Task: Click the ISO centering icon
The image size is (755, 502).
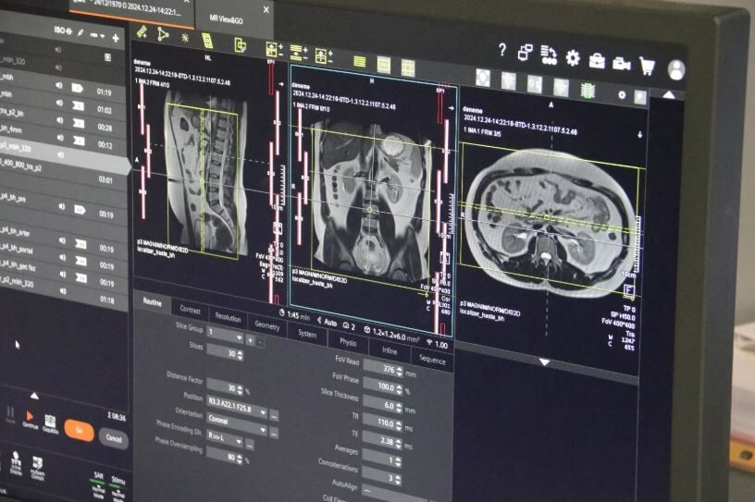Action: coord(63,31)
